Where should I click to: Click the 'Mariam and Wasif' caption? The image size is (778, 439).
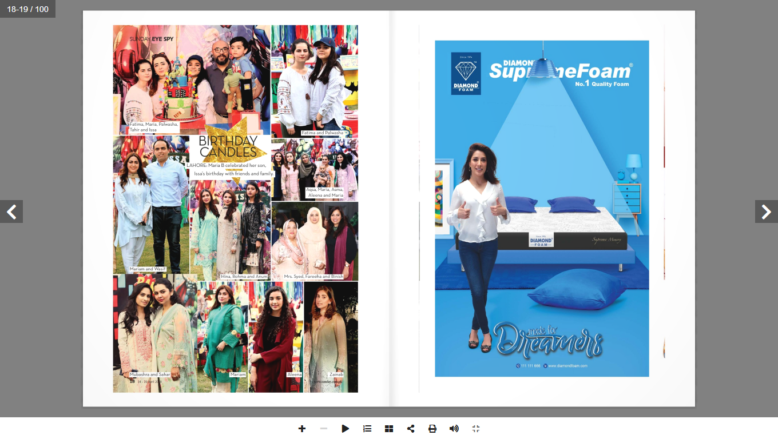[148, 269]
